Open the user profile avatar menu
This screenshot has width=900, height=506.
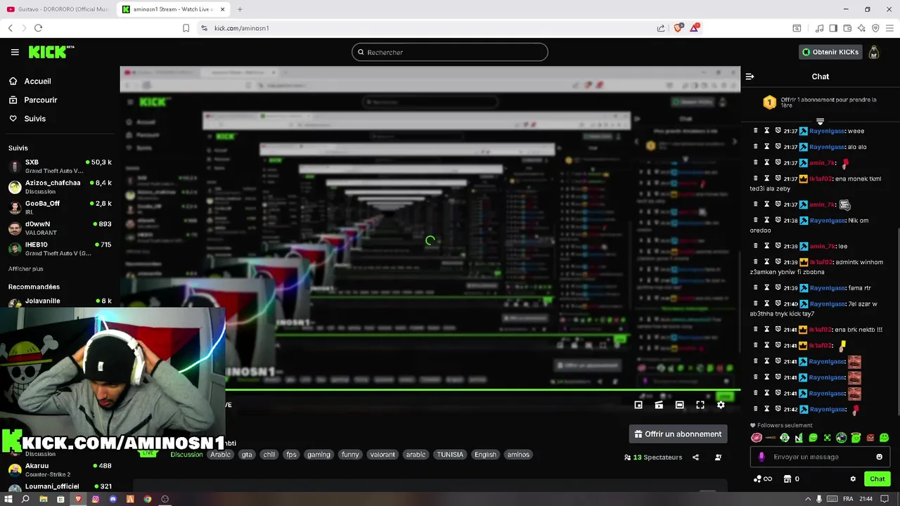873,52
